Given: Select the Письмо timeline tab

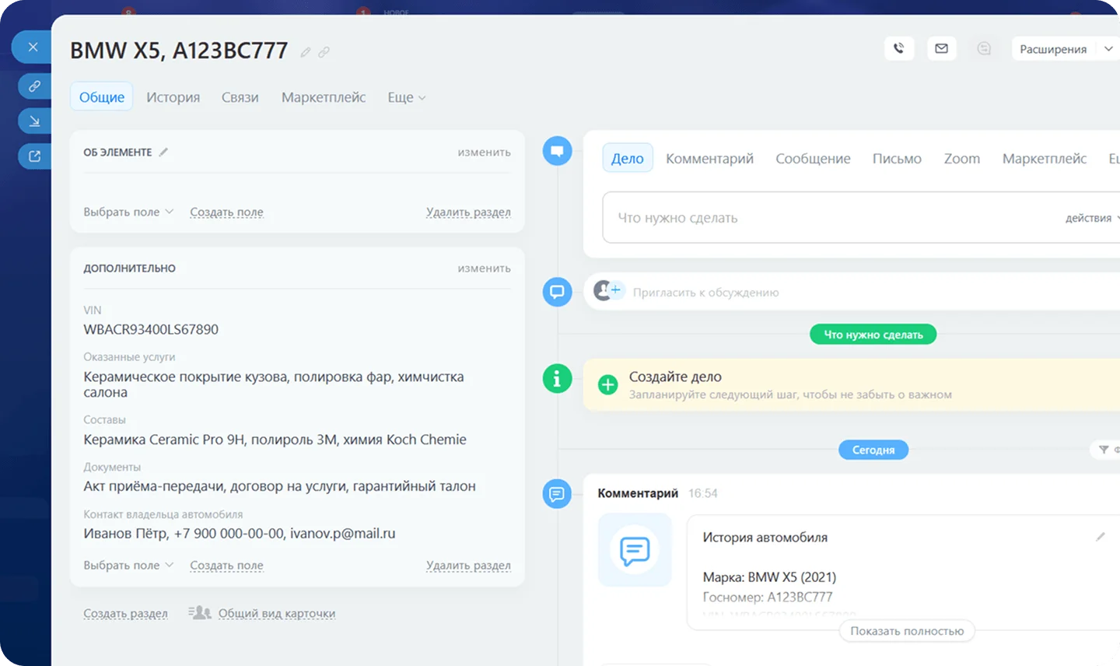Looking at the screenshot, I should [897, 159].
